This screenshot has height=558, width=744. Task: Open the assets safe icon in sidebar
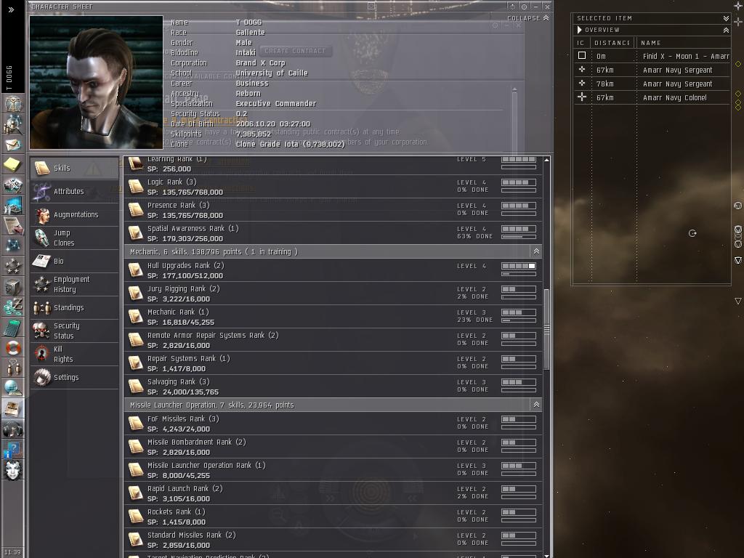[x=13, y=286]
